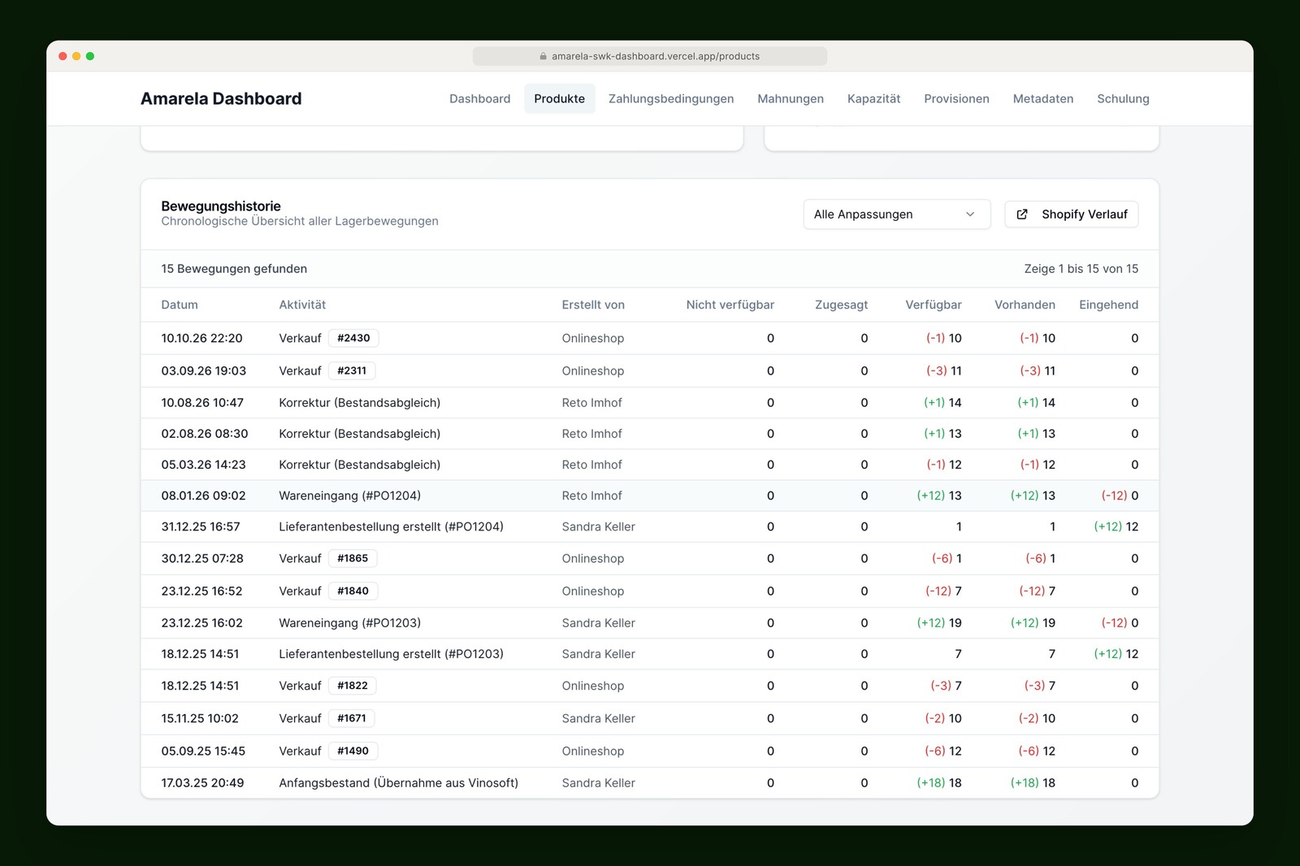
Task: Click the macOS yellow minimize window button
Action: click(76, 56)
